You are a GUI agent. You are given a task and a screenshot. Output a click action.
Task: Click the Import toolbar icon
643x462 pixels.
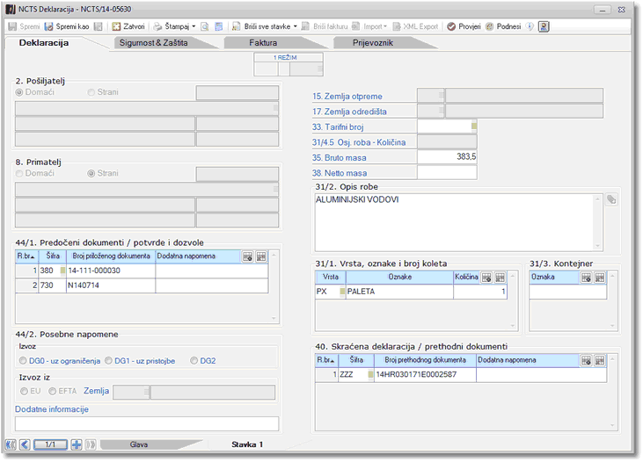click(356, 26)
